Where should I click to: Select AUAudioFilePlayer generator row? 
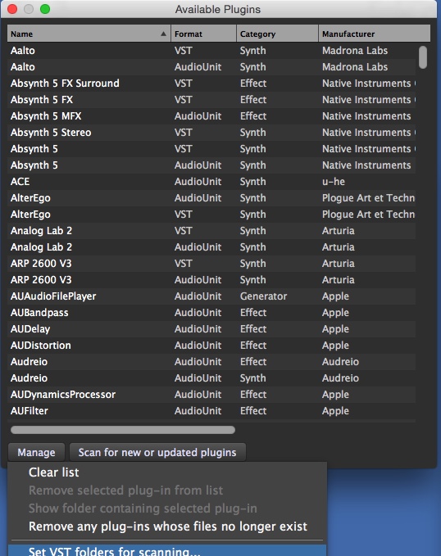click(x=211, y=296)
